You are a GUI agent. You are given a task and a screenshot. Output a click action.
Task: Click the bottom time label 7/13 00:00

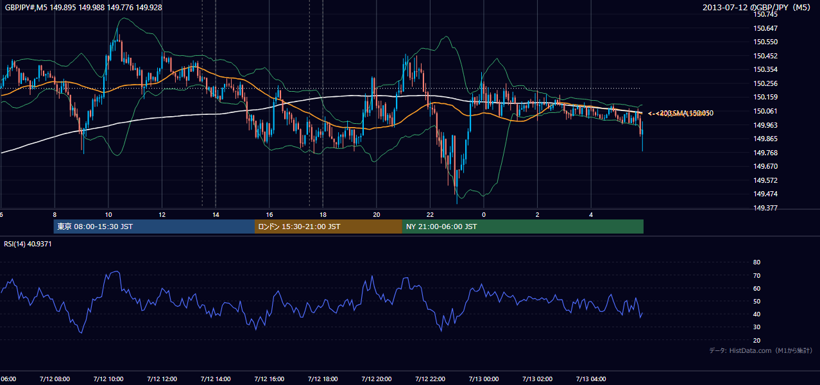[483, 379]
